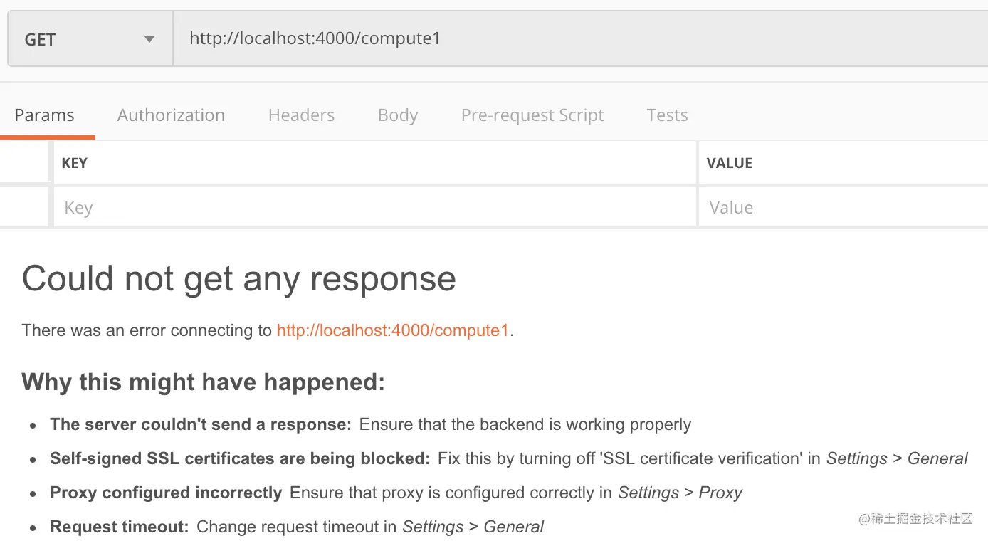Click the VALUE column header

pos(729,163)
